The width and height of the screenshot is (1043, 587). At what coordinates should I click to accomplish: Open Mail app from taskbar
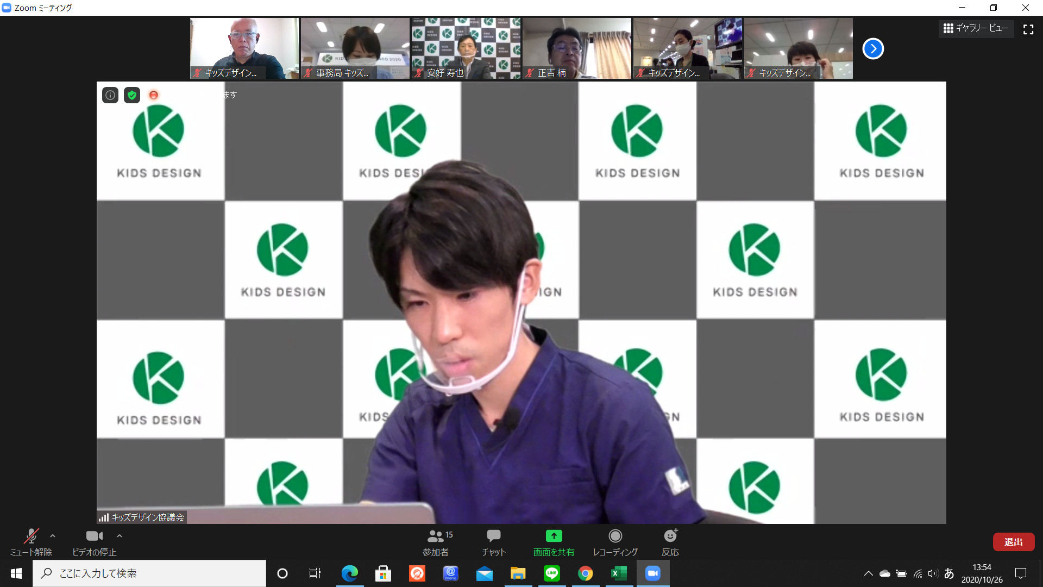click(x=485, y=573)
